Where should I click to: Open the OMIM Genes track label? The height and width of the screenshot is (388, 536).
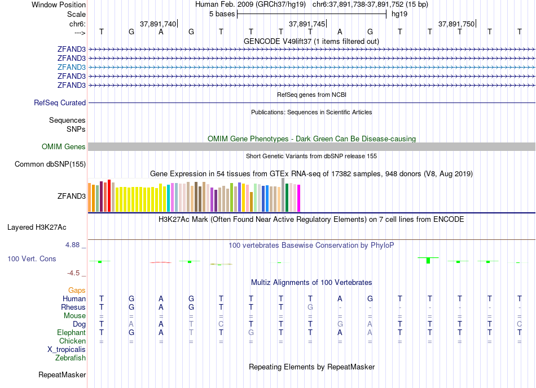[64, 147]
